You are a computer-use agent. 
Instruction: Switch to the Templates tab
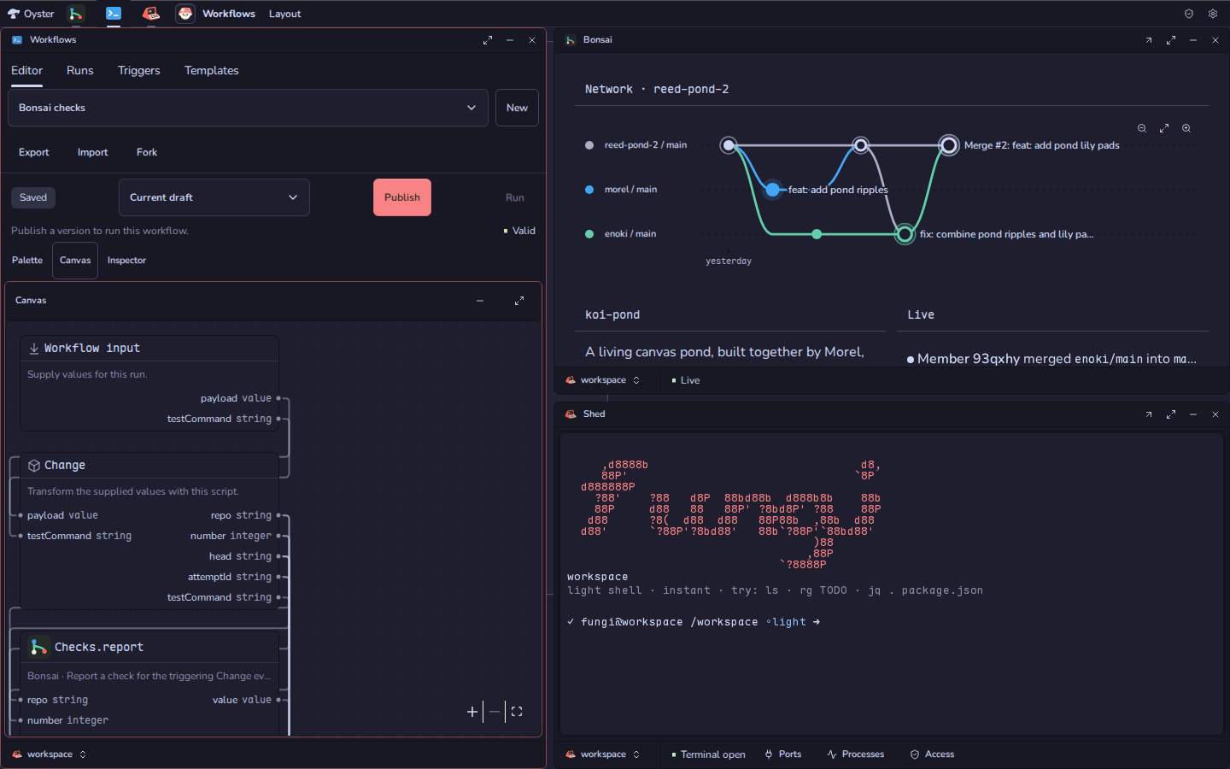click(x=212, y=71)
